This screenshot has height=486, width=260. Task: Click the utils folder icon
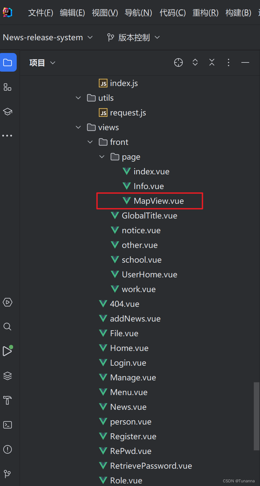(91, 98)
